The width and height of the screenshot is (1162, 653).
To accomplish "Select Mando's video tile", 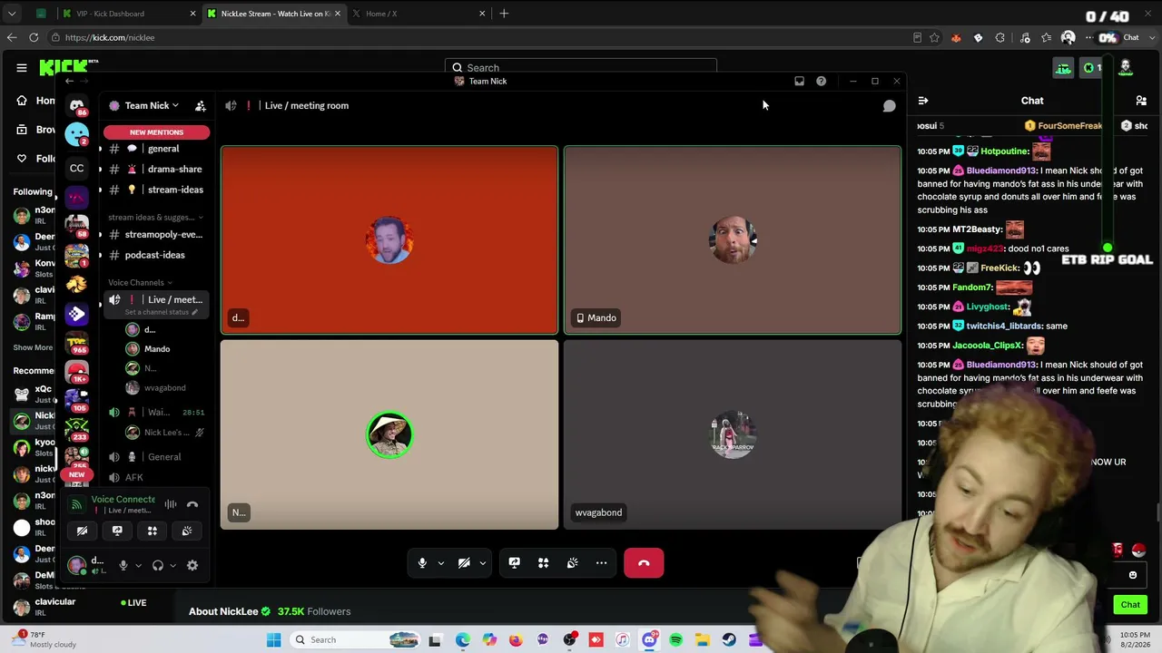I will click(x=733, y=240).
